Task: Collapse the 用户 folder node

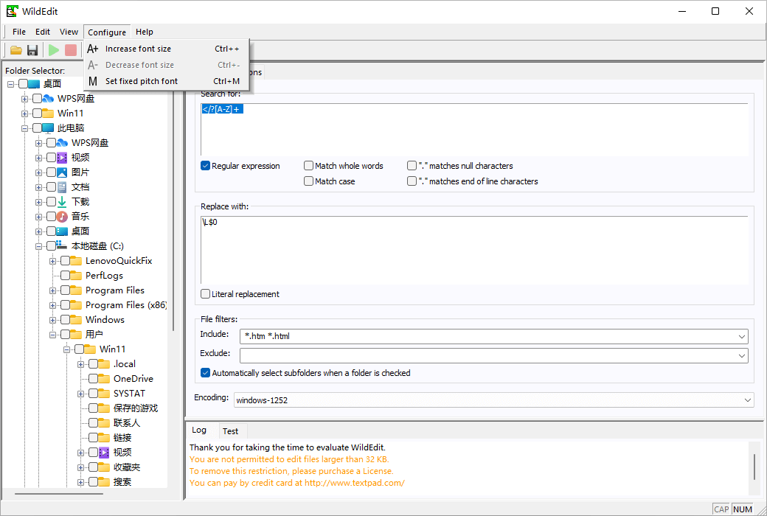Action: [52, 335]
